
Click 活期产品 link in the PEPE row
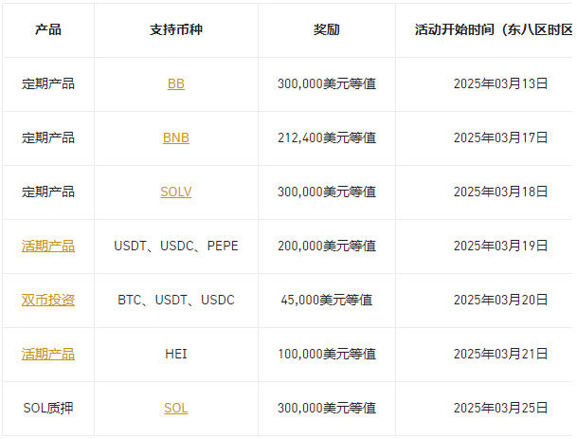point(48,246)
